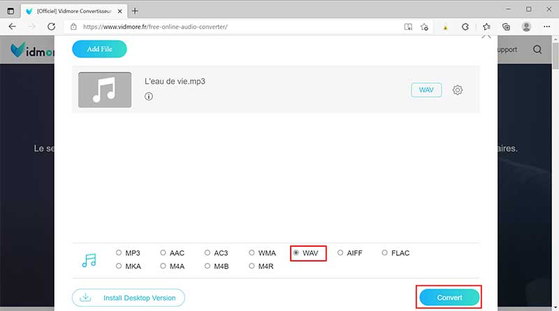Open the WAV format tag on file row
This screenshot has width=559, height=311.
tap(426, 90)
